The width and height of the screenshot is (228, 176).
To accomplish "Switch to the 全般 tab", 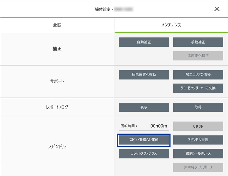I will pyautogui.click(x=57, y=25).
